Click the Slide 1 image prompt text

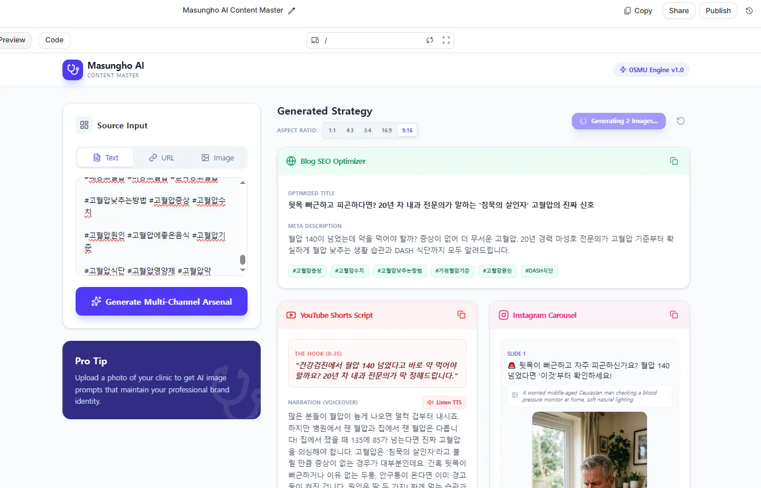click(590, 396)
